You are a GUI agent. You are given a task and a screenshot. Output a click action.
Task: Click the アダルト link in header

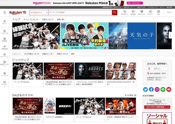[169, 13]
